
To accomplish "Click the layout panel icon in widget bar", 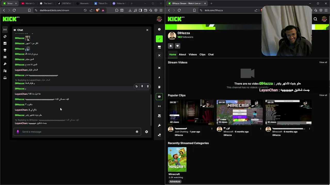I will tap(159, 47).
